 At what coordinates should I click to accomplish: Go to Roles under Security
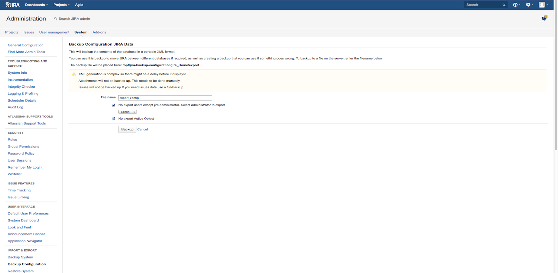(12, 140)
